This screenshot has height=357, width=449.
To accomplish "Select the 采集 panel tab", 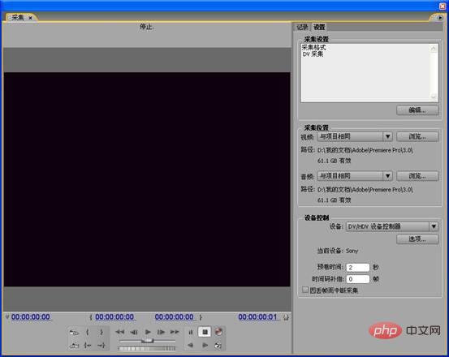I will click(x=18, y=18).
